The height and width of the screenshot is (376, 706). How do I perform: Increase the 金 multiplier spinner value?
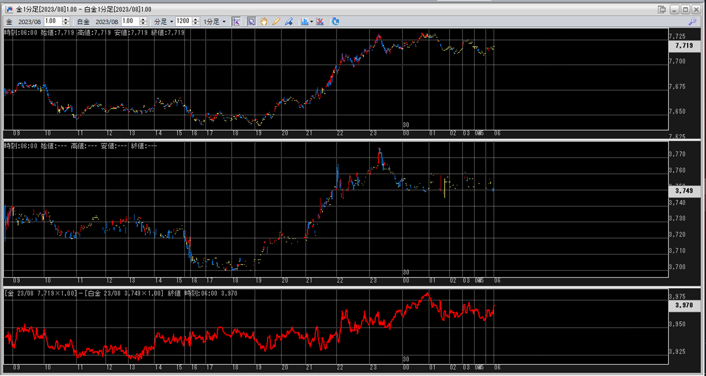pos(66,19)
